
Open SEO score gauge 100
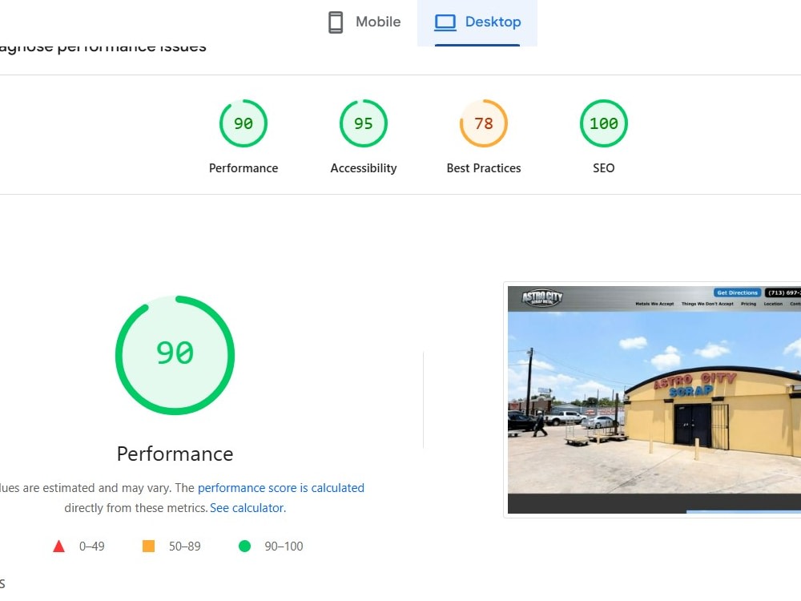(603, 123)
